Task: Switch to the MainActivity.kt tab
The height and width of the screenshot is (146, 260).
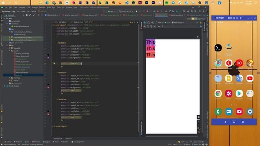Action: point(52,15)
